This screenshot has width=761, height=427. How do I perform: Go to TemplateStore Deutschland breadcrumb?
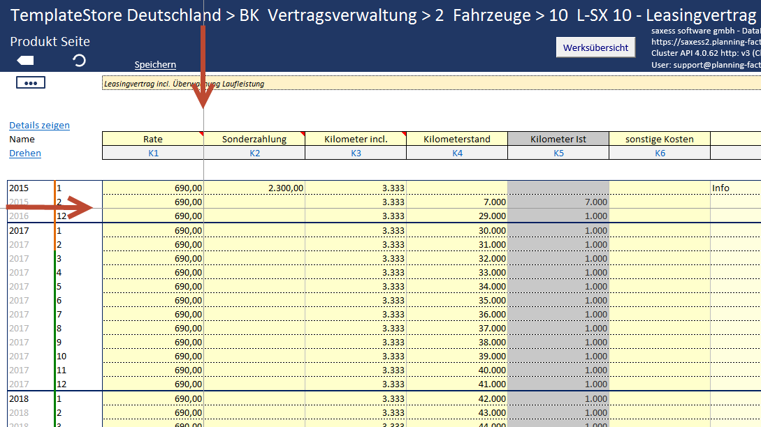tap(116, 16)
